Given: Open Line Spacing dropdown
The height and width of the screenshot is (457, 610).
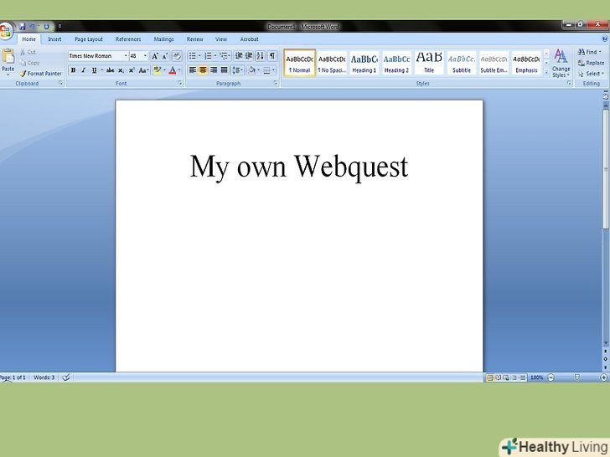Looking at the screenshot, I should click(237, 70).
